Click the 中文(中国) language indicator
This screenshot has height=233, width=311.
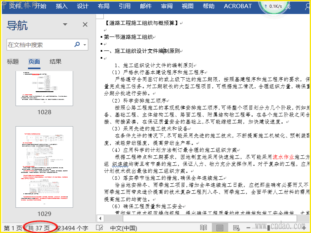[124, 228]
